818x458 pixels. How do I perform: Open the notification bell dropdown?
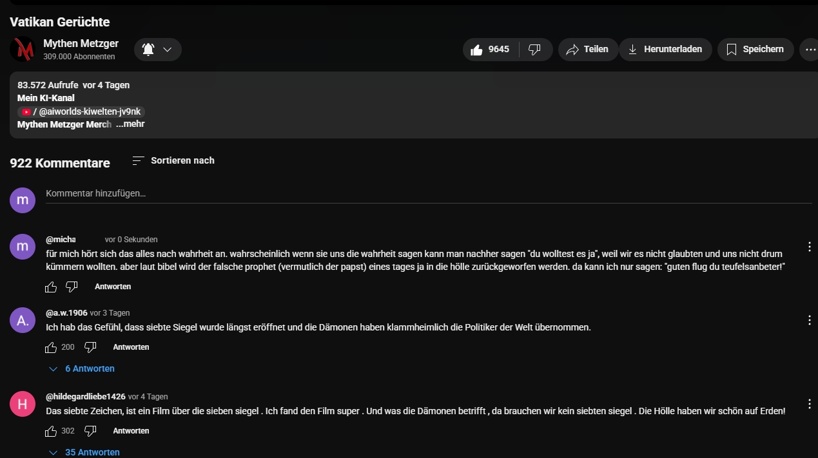(157, 50)
